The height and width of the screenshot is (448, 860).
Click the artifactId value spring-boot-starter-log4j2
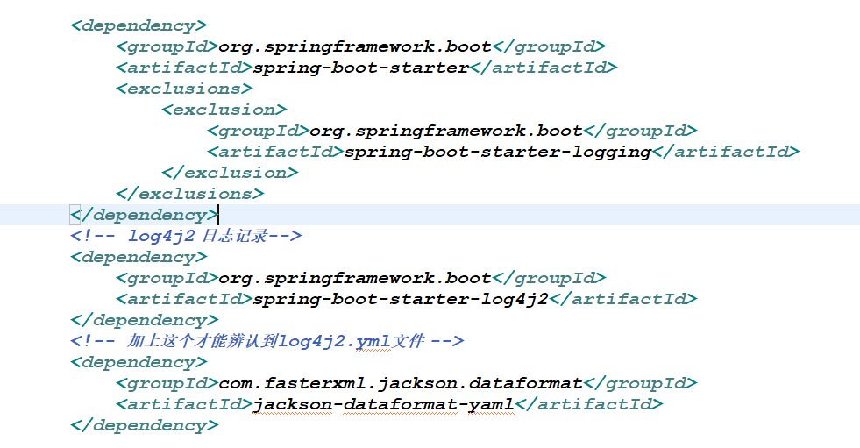pyautogui.click(x=401, y=300)
